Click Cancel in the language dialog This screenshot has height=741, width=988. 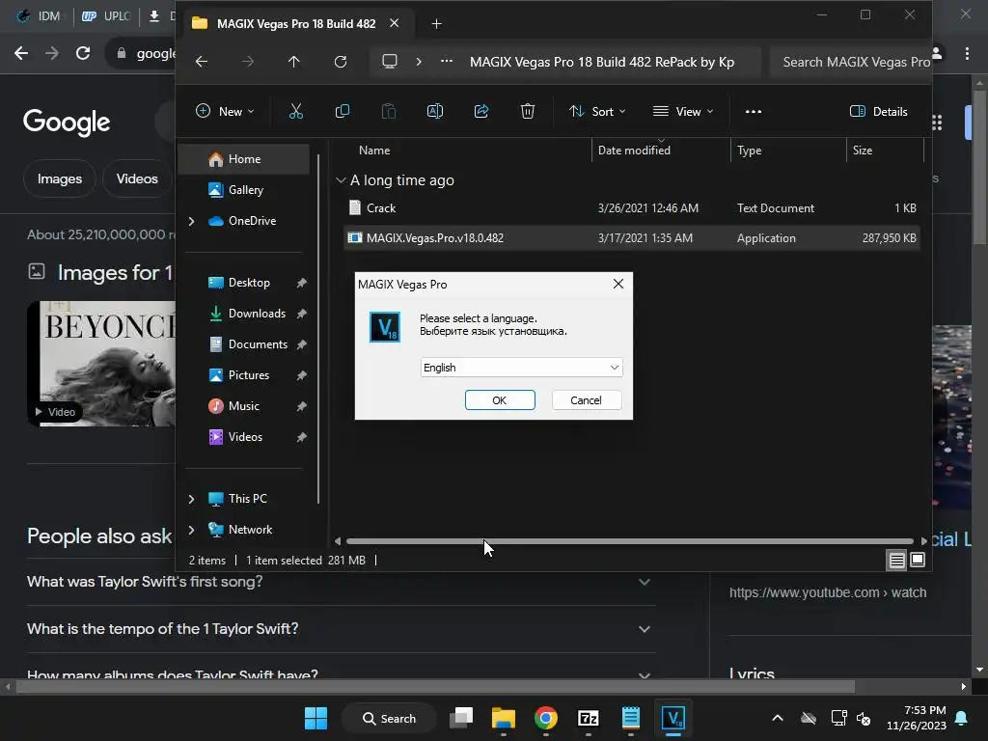586,400
